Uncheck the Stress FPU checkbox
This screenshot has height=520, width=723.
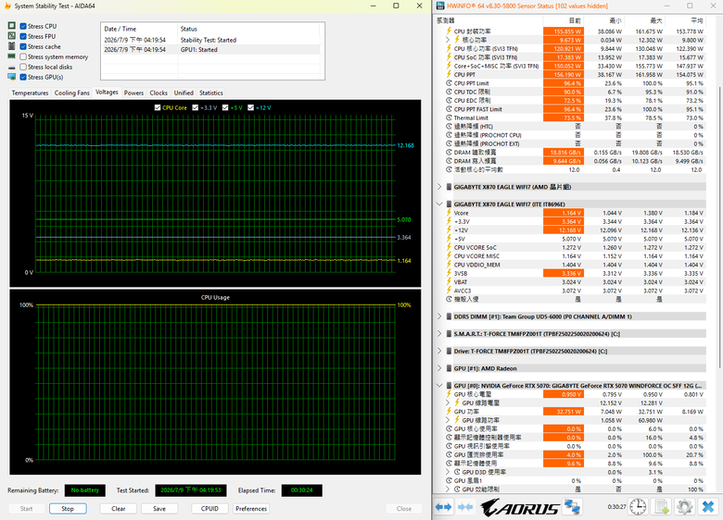[x=23, y=36]
